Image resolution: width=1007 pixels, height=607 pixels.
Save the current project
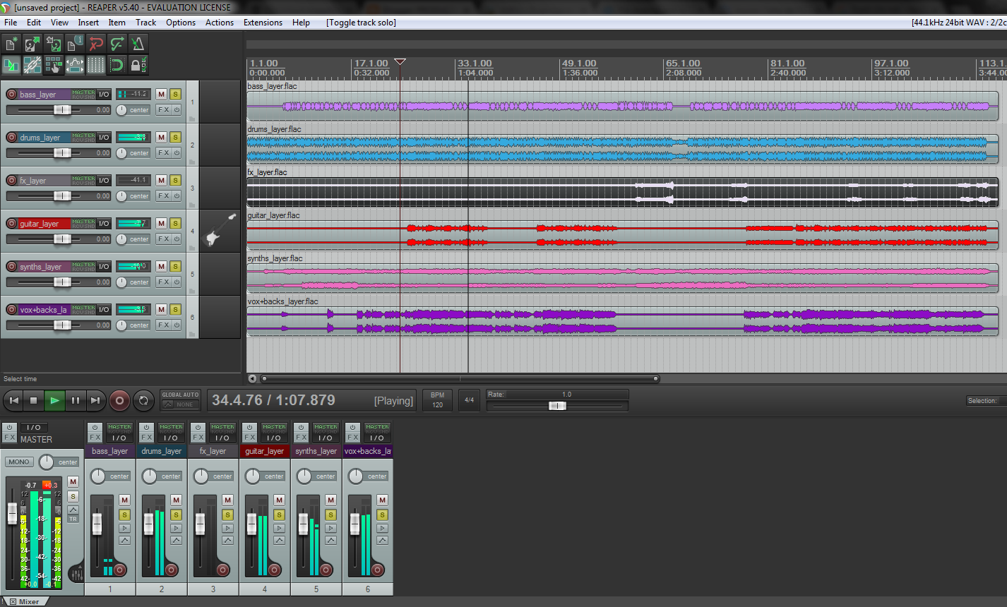pyautogui.click(x=53, y=43)
